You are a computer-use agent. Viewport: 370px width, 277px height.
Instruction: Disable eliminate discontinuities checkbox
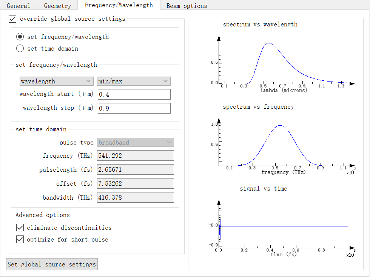(20, 228)
